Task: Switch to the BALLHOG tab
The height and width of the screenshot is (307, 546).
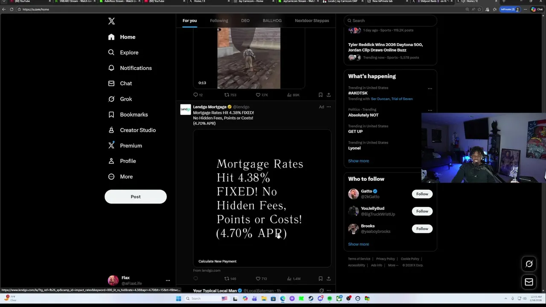Action: tap(272, 20)
